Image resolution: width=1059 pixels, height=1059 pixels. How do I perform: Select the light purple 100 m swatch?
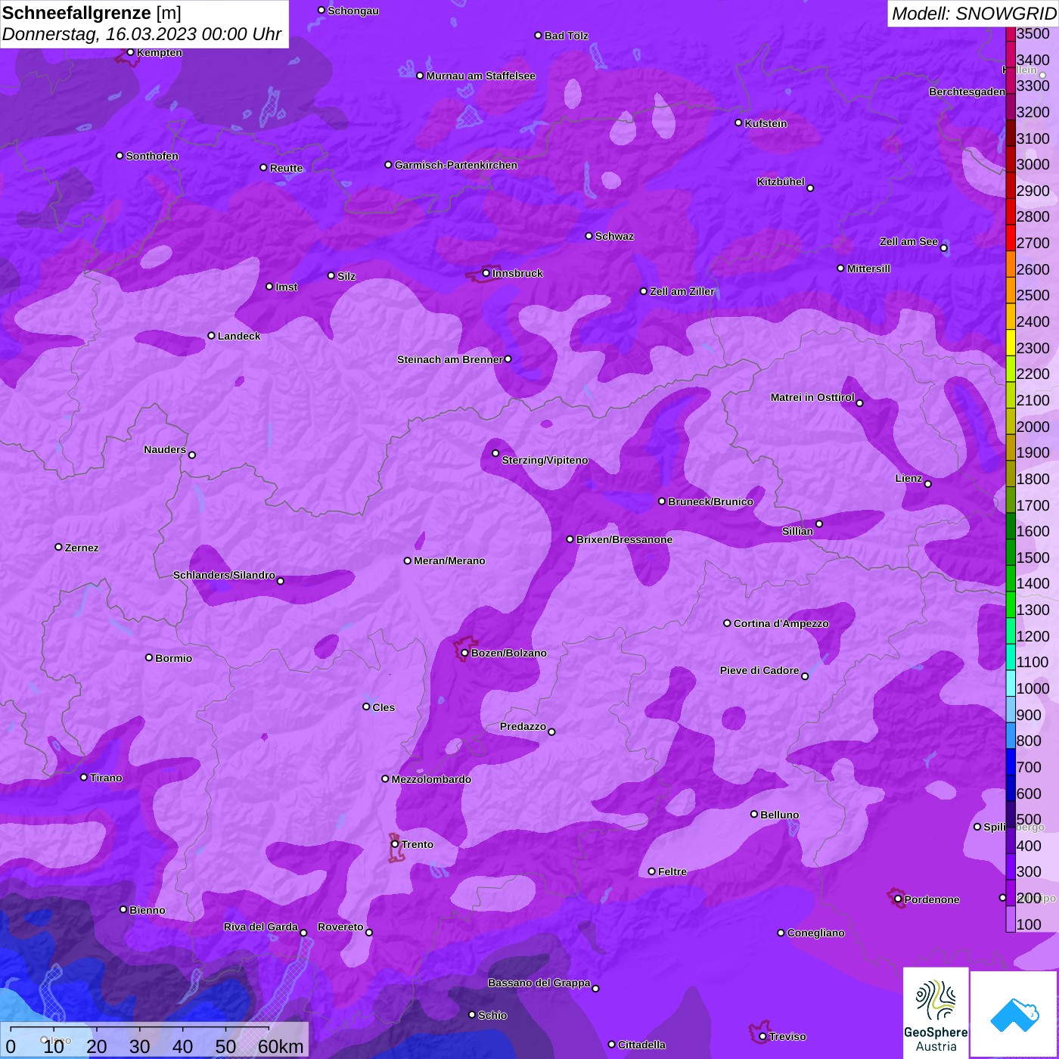coord(1011,918)
